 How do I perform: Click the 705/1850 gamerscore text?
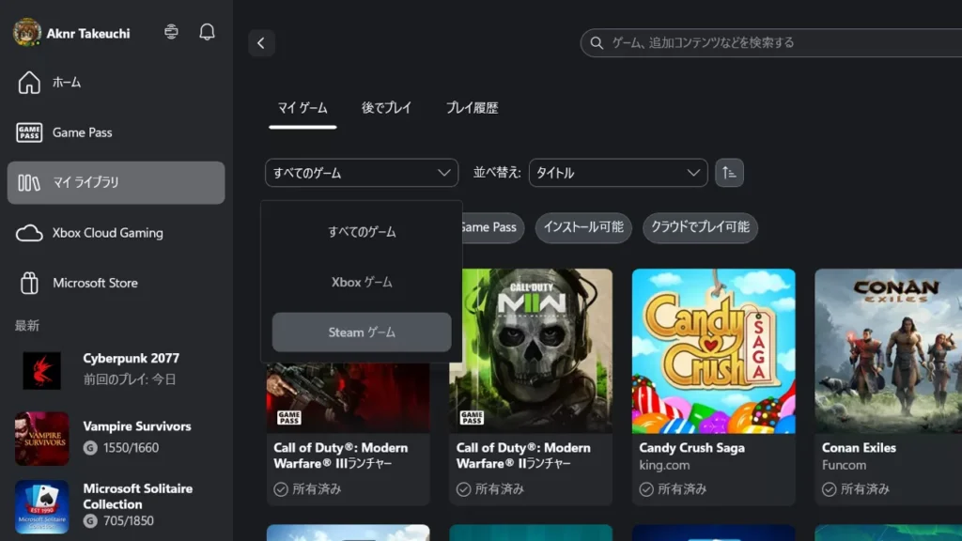(x=128, y=520)
